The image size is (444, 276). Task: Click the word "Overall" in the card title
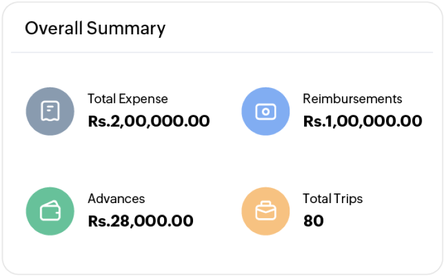click(53, 28)
